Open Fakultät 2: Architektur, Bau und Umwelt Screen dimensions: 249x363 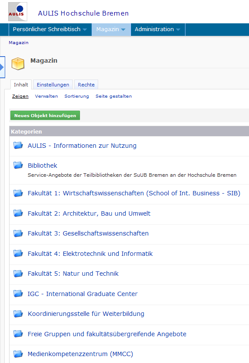(x=89, y=213)
